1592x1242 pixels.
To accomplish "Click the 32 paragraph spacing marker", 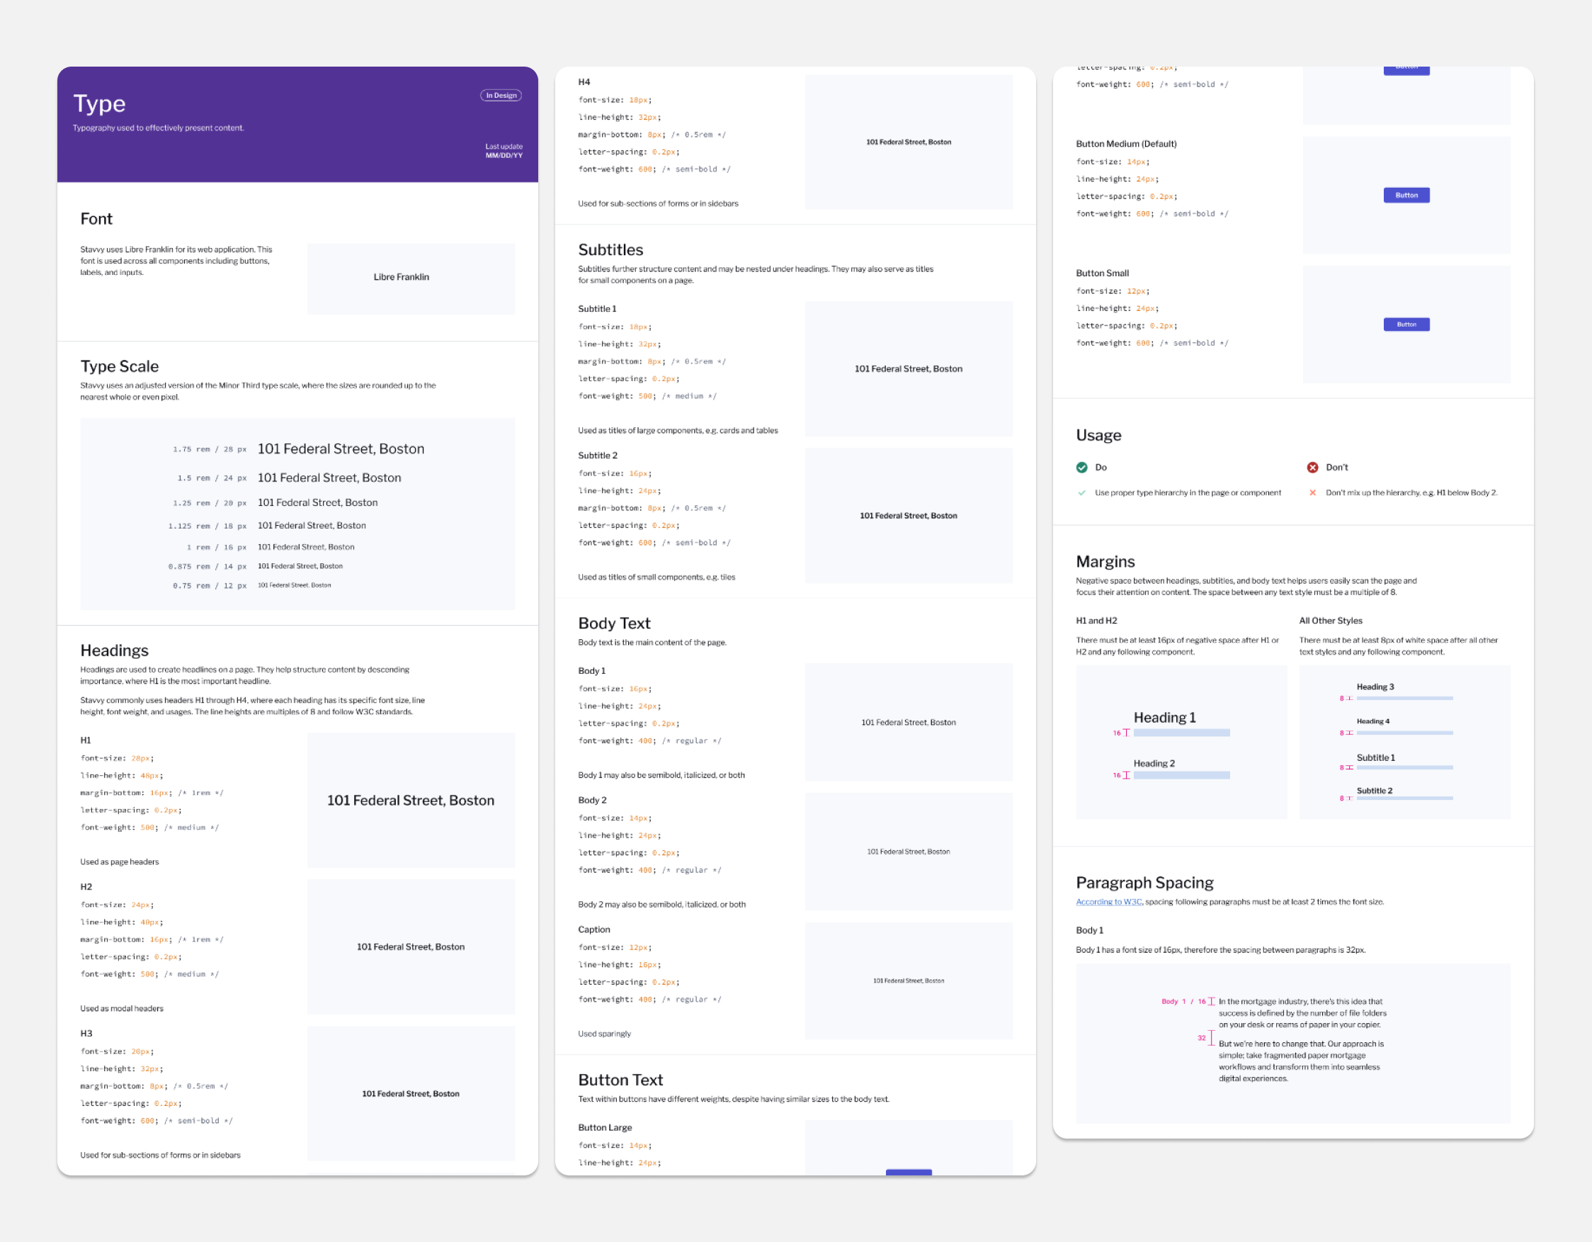I will coord(1205,1038).
